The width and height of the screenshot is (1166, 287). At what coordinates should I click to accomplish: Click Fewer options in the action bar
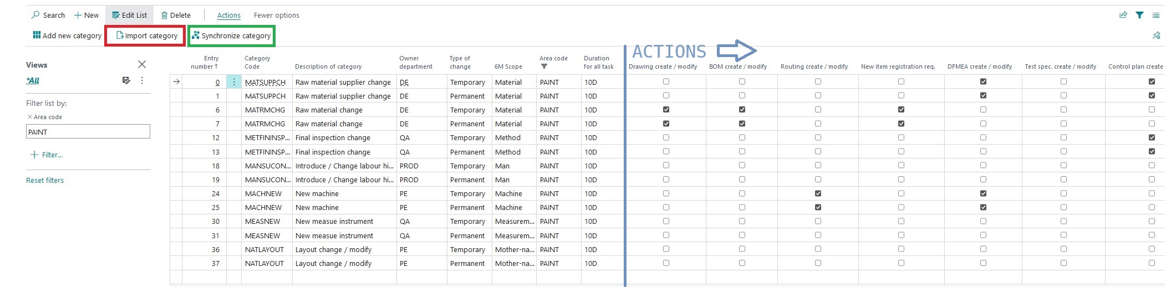point(276,15)
